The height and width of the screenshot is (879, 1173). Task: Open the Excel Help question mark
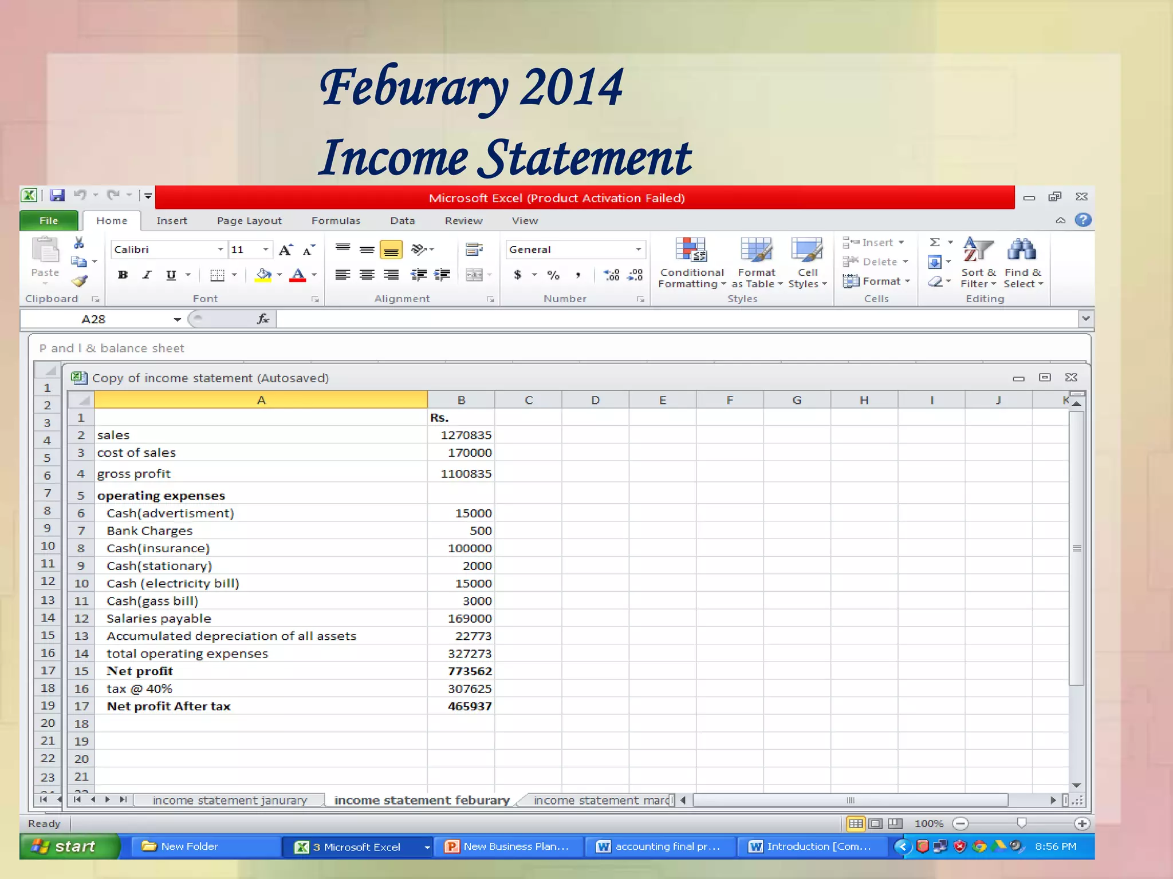point(1083,220)
